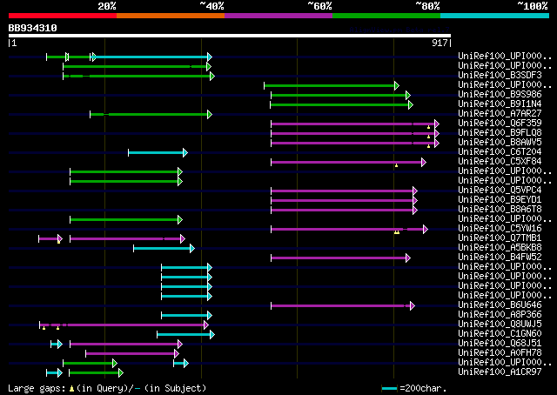Select the UniRef100_B8AWV5 label
The width and height of the screenshot is (557, 395).
(x=500, y=143)
